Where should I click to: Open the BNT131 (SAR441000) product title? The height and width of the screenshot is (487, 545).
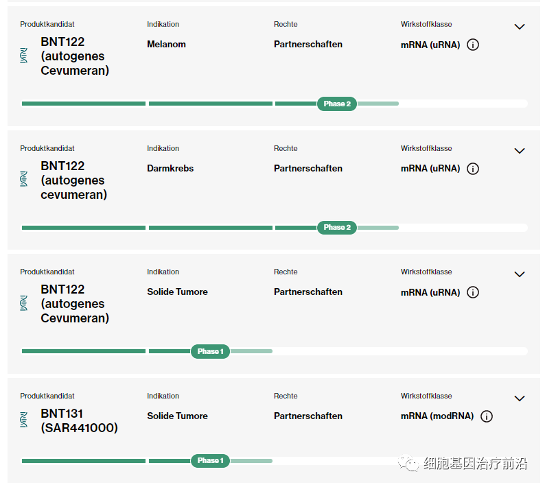(79, 420)
